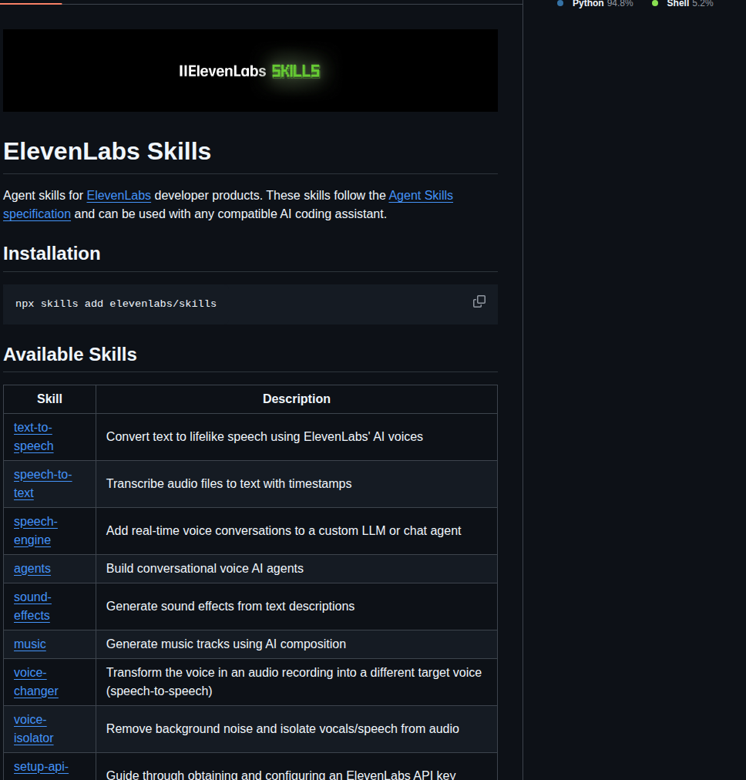Image resolution: width=746 pixels, height=780 pixels.
Task: Open the music skill link
Action: [30, 644]
